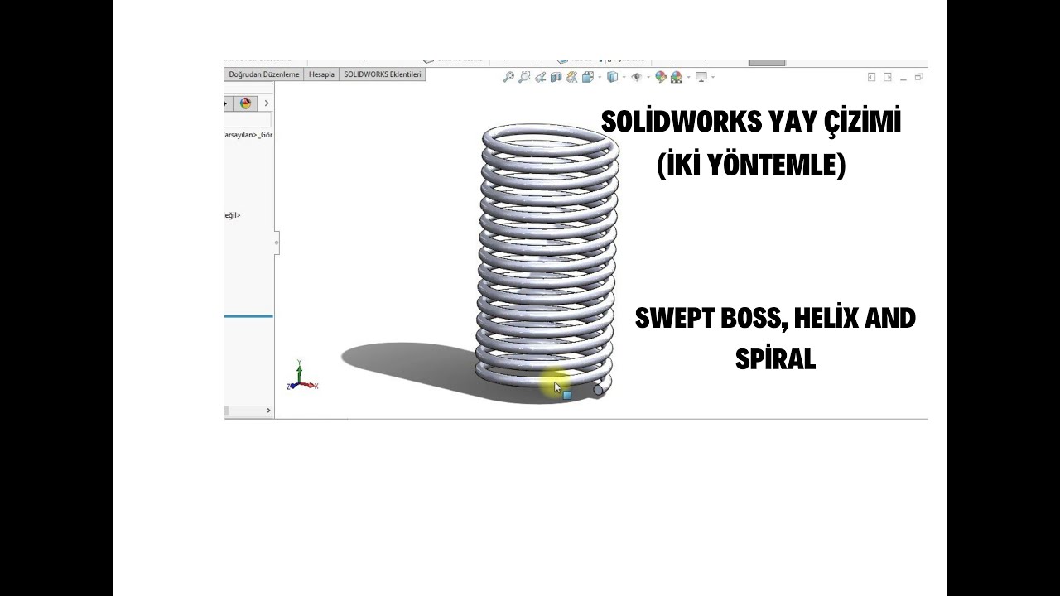Screen dimensions: 1060x596
Task: Toggle the Hide/Show Items eye icon
Action: [636, 77]
